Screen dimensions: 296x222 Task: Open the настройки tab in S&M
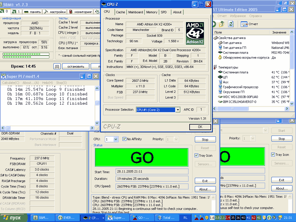pyautogui.click(x=55, y=12)
